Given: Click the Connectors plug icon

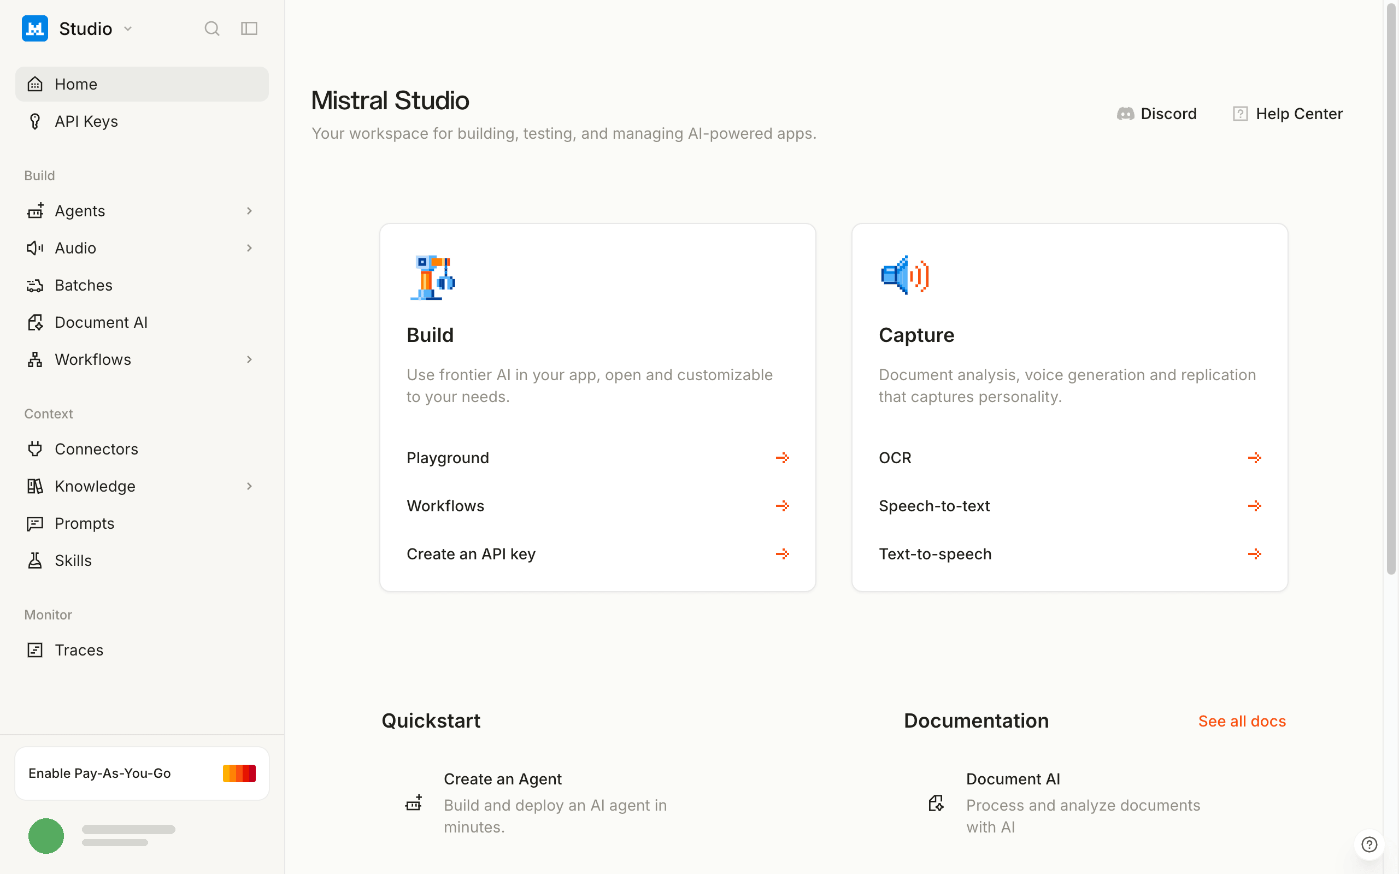Looking at the screenshot, I should point(36,449).
